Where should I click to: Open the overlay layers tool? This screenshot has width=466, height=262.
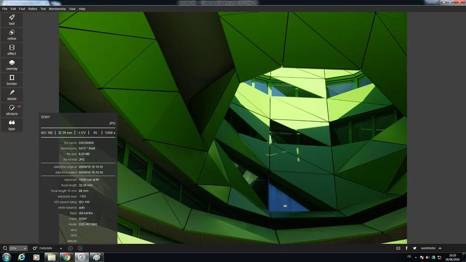click(12, 65)
